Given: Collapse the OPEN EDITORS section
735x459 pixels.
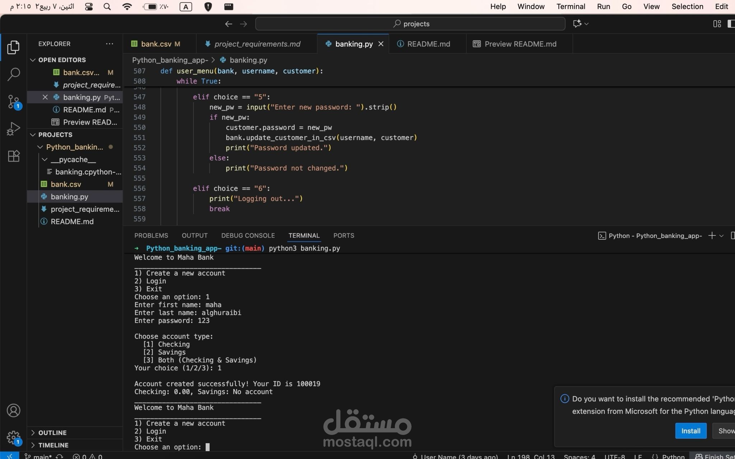Looking at the screenshot, I should (33, 60).
